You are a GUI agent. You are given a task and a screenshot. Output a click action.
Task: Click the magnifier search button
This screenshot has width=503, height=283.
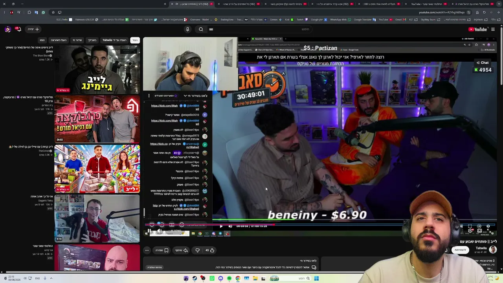pos(201,29)
